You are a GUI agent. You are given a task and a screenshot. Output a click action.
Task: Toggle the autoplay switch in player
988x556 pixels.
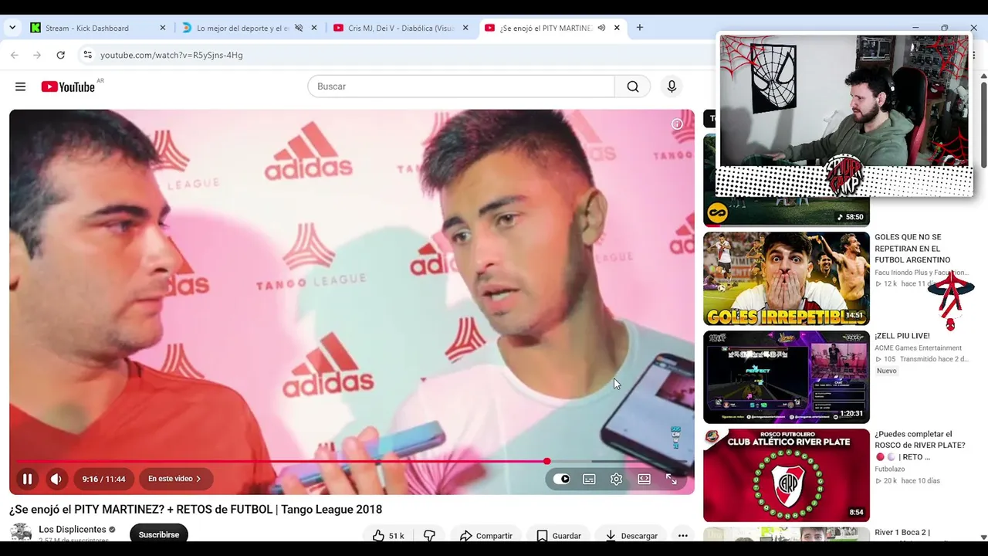(562, 479)
